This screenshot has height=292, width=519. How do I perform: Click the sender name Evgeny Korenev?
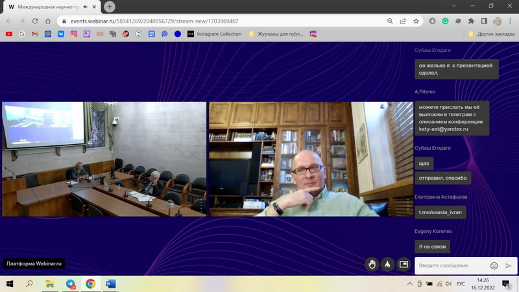[x=433, y=232]
